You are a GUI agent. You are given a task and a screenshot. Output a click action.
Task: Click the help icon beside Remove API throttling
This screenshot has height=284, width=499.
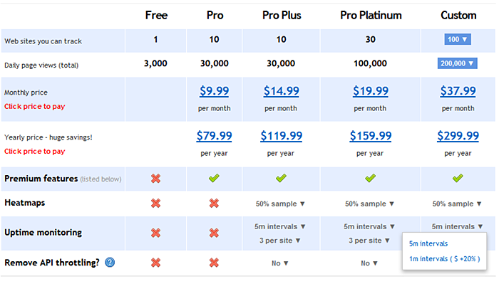click(110, 263)
